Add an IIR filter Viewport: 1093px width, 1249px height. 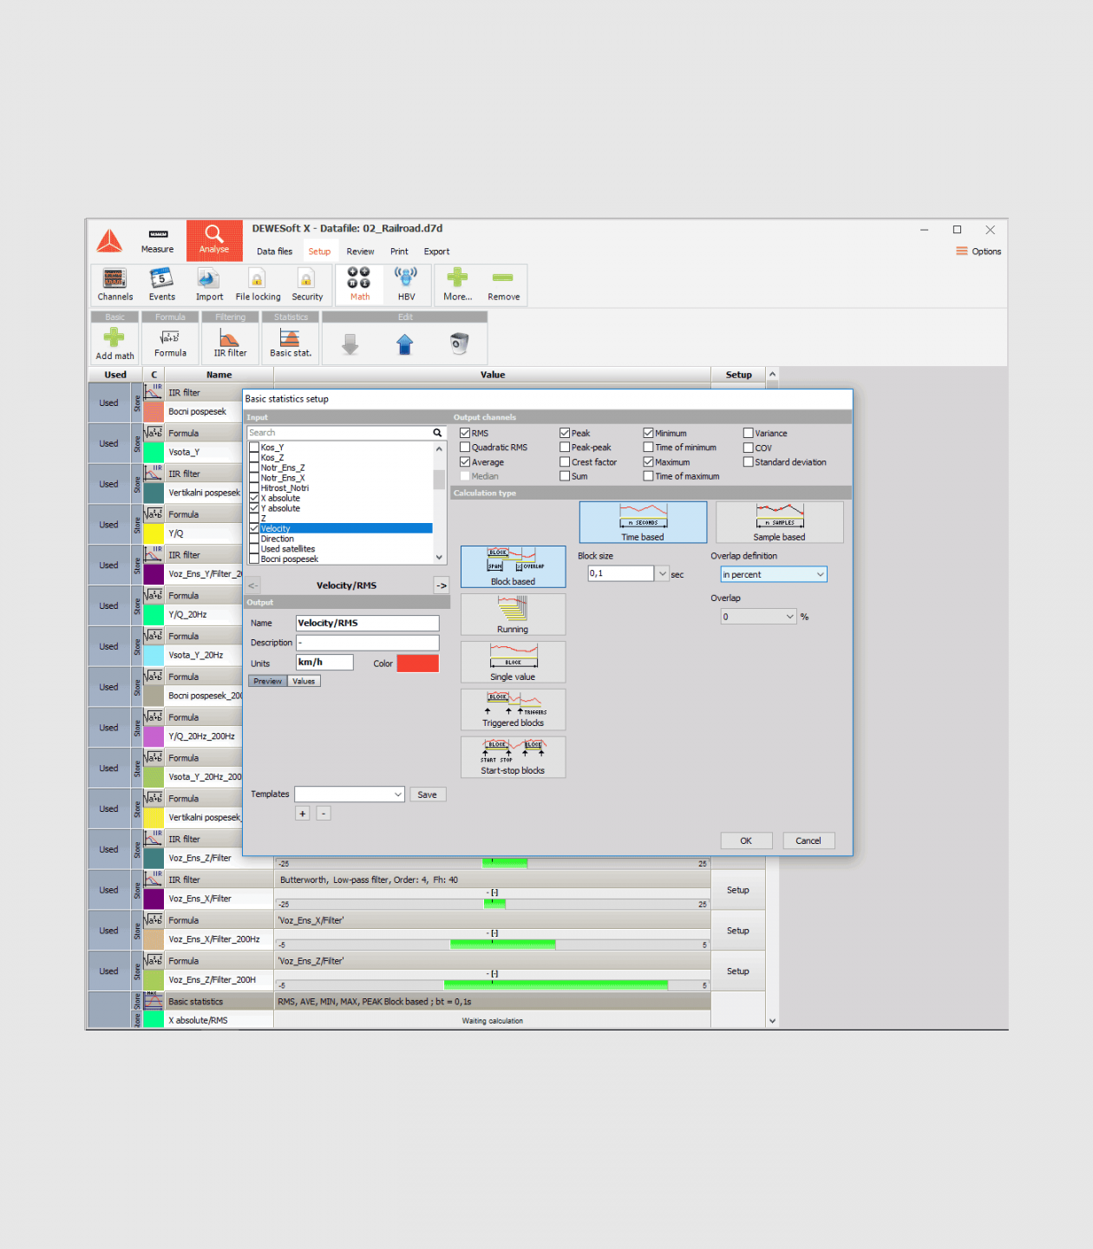230,343
